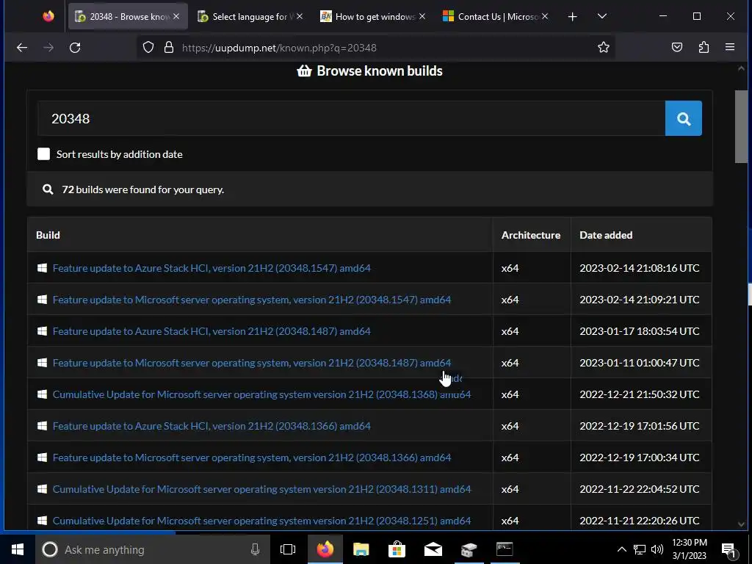
Task: Open Task View on the taskbar
Action: [288, 549]
